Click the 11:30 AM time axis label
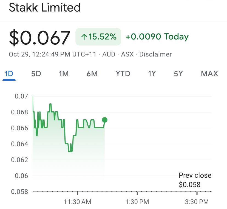Viewport: 227px width, 209px height. coord(78,202)
